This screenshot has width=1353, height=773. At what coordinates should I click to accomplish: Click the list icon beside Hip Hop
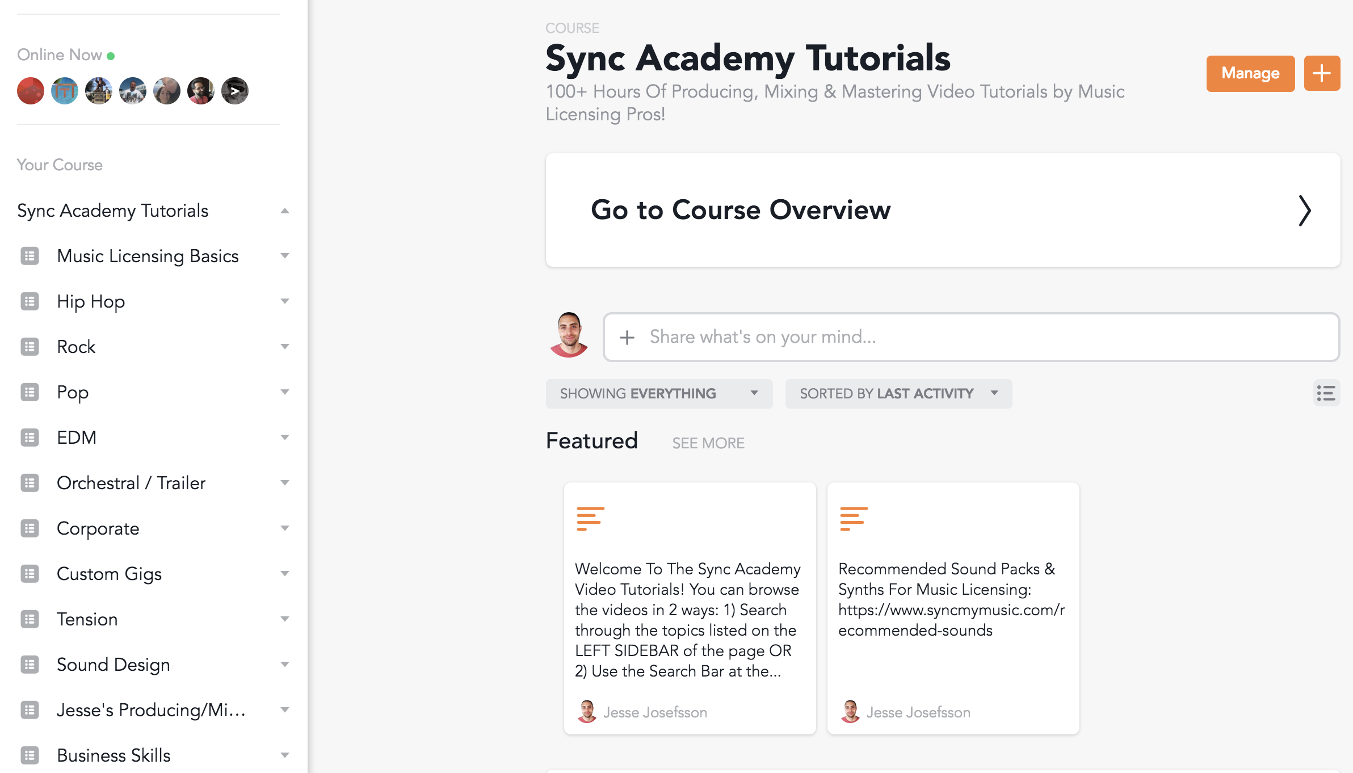coord(30,301)
